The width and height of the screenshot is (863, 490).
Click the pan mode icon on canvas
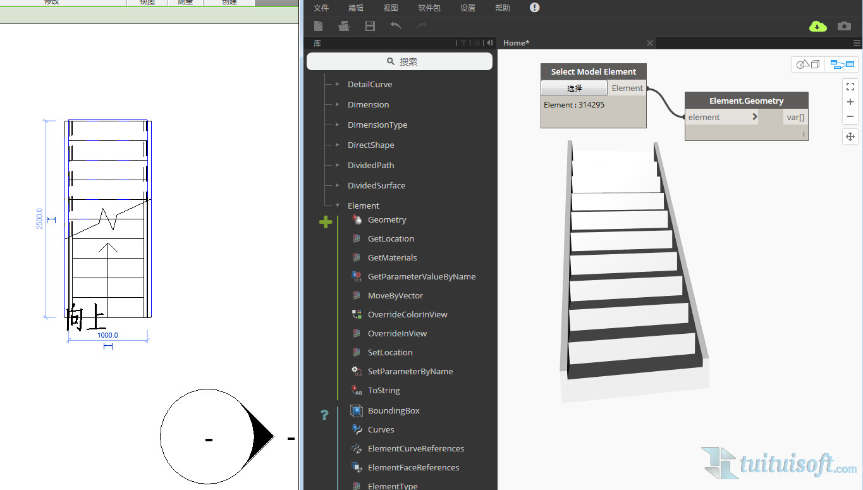pos(850,137)
